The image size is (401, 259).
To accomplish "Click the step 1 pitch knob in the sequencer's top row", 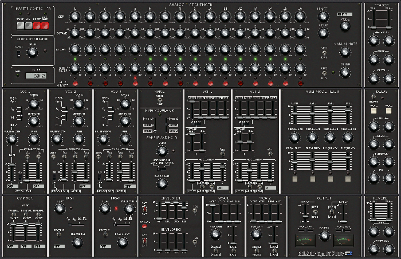I will coord(74,17).
